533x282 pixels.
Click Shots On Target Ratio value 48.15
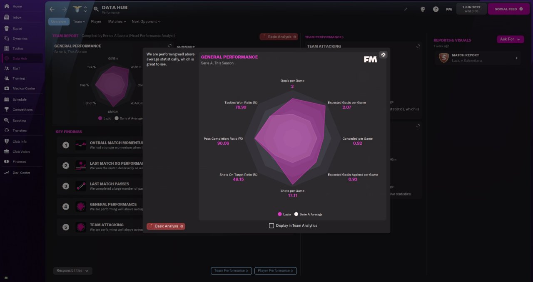pos(239,180)
